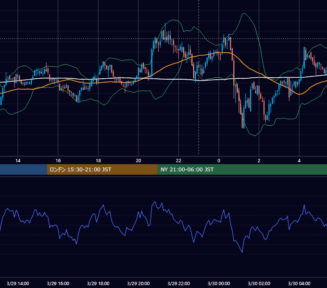Click the upper time axis label 2
This screenshot has width=327, height=288.
coord(259,161)
